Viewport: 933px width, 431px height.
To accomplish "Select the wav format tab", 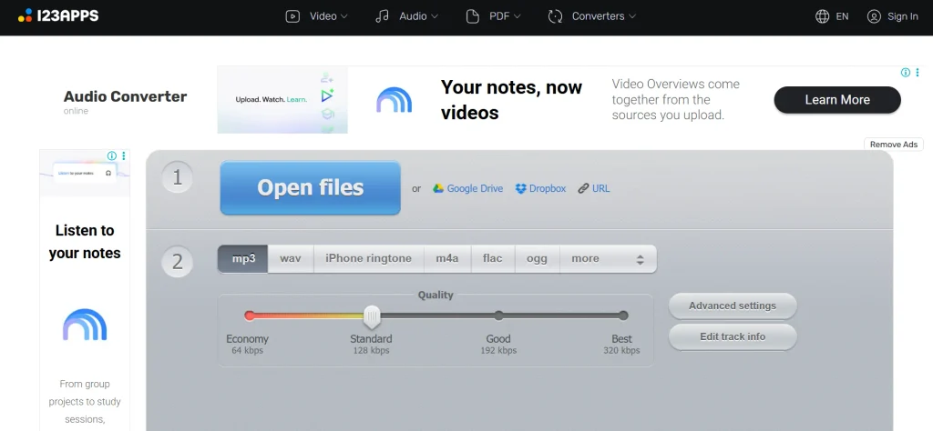I will [x=291, y=259].
